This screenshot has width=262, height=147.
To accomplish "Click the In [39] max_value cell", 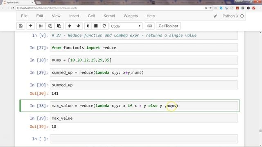I will [144, 118].
